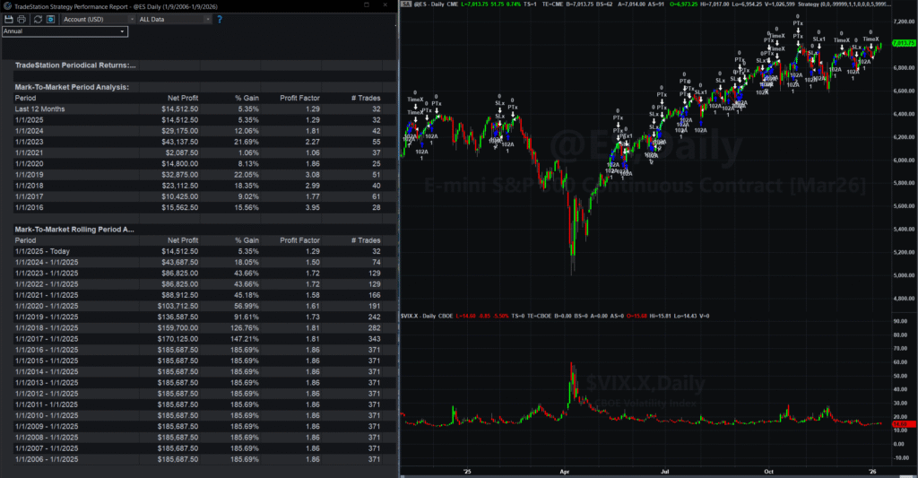Expand the ALL Data dropdown
The height and width of the screenshot is (478, 918).
tap(173, 19)
